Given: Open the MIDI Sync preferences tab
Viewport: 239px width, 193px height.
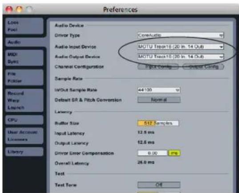Looking at the screenshot, I should pos(24,58).
